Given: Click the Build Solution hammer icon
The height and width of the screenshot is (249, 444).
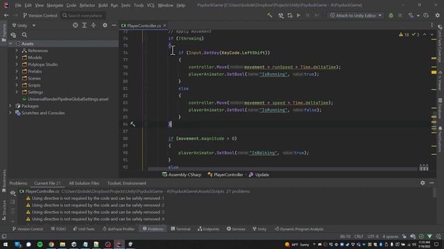Looking at the screenshot, I should click(270, 15).
